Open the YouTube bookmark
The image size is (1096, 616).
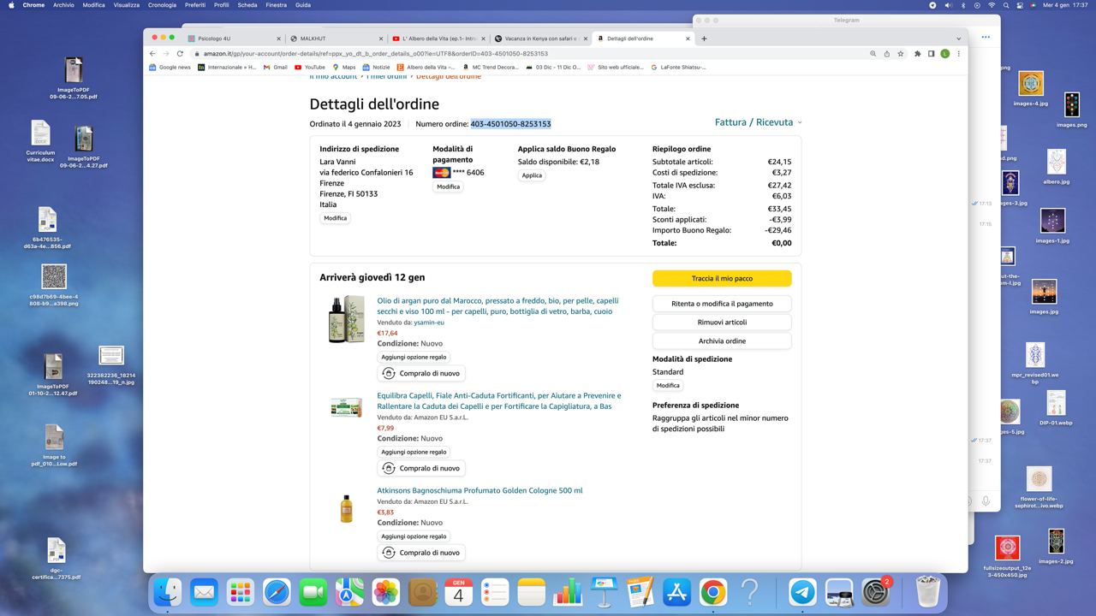click(310, 67)
